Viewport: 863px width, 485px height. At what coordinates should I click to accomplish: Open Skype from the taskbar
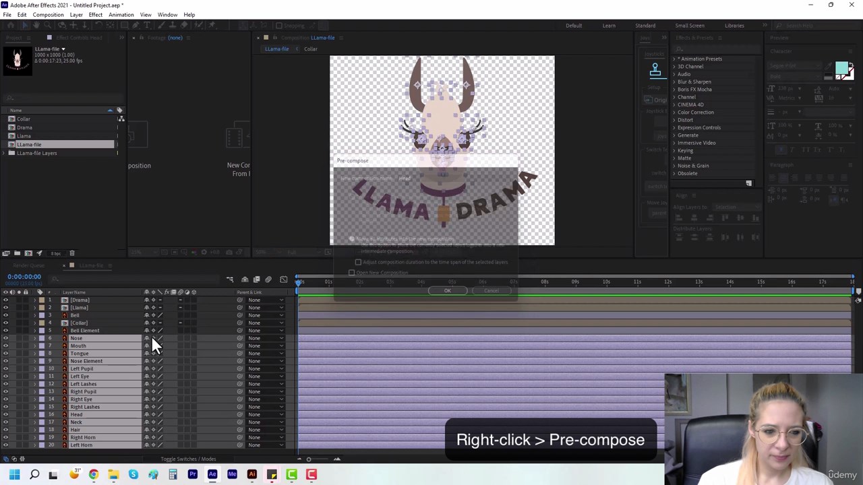(133, 474)
